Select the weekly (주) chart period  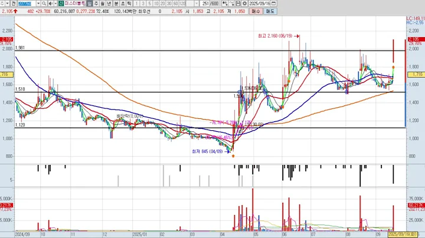pyautogui.click(x=96, y=4)
